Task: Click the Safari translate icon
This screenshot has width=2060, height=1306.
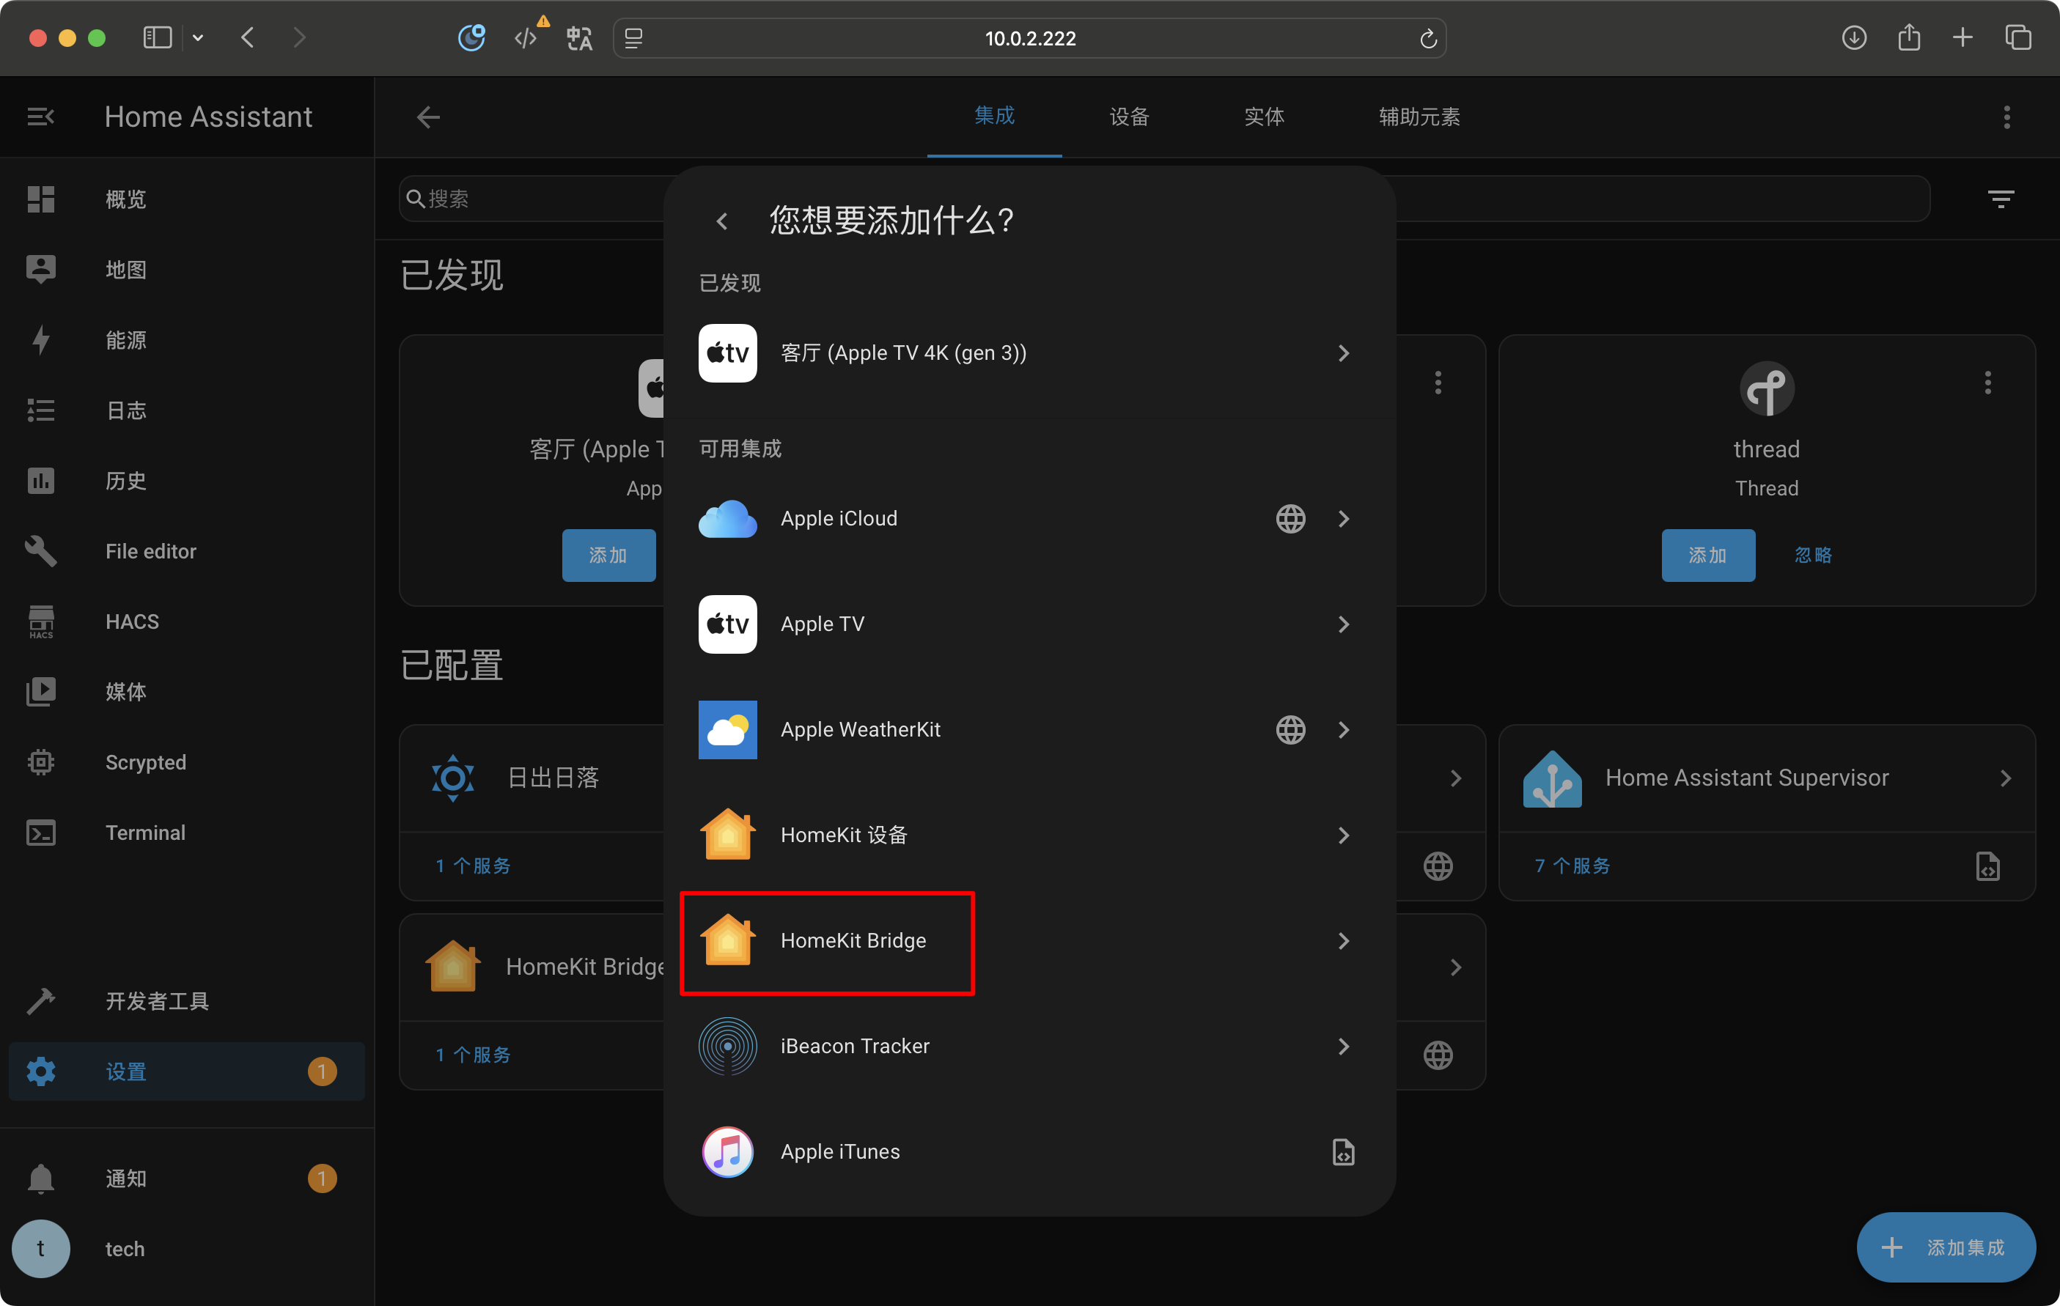Action: coord(579,39)
